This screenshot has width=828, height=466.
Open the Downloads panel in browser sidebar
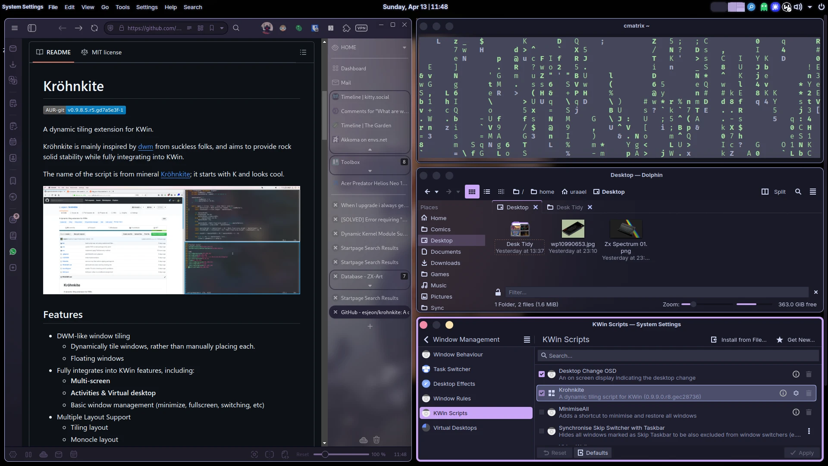tap(13, 64)
